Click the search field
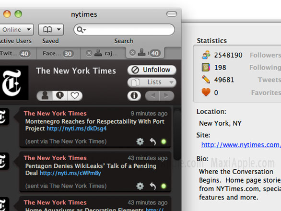The width and height of the screenshot is (281, 211). point(124,30)
